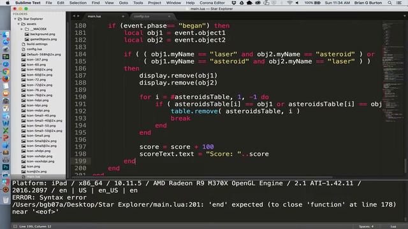Collapse the Star Explorer folder
408x229 pixels.
[15, 19]
